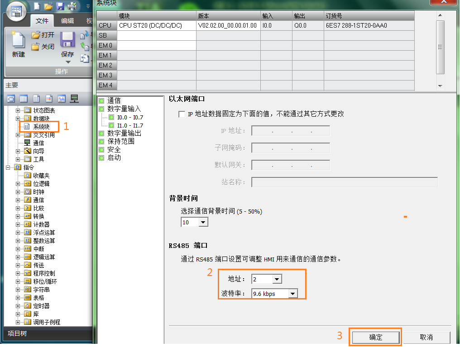Click the 打开 (Open) folder icon in ribbon

[x=36, y=35]
